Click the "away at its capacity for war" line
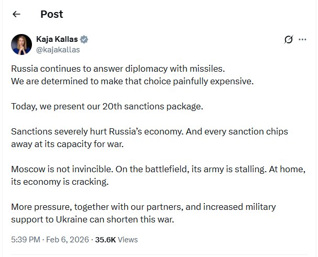Image resolution: width=318 pixels, height=257 pixels. click(67, 143)
